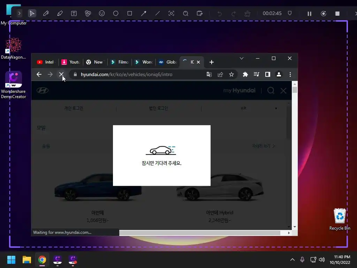Redo annotation in recorder toolbar
Screen dimensions: 357x268
233,14
